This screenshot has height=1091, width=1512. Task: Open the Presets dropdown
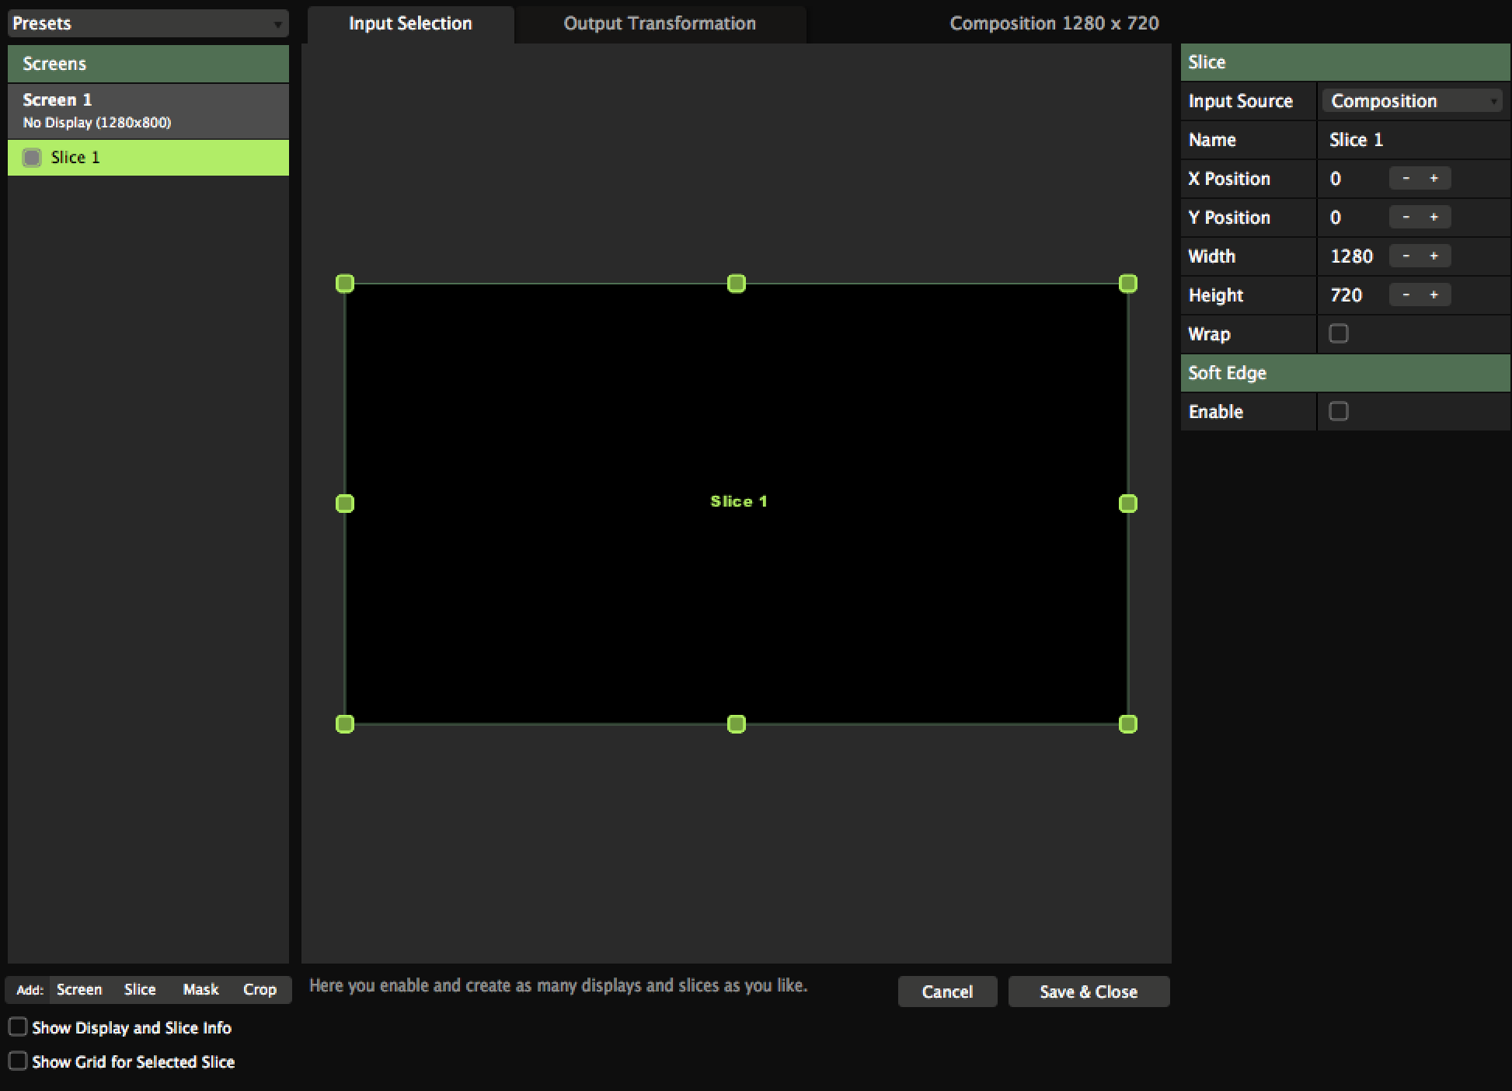[x=148, y=23]
